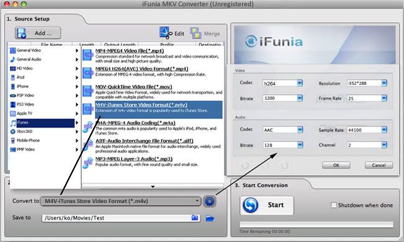Viewport: 404px width, 242px height.
Task: Open the video Bitrate 1200 dropdown
Action: [x=300, y=98]
